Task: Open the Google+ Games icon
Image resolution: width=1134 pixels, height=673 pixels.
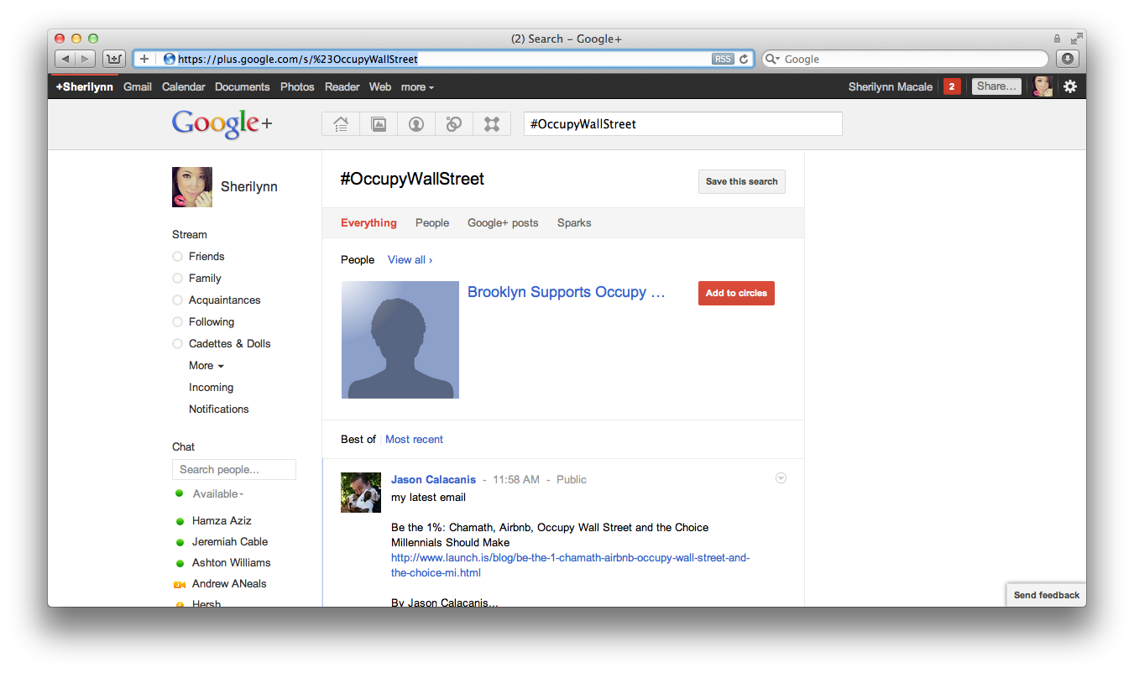Action: [x=492, y=124]
